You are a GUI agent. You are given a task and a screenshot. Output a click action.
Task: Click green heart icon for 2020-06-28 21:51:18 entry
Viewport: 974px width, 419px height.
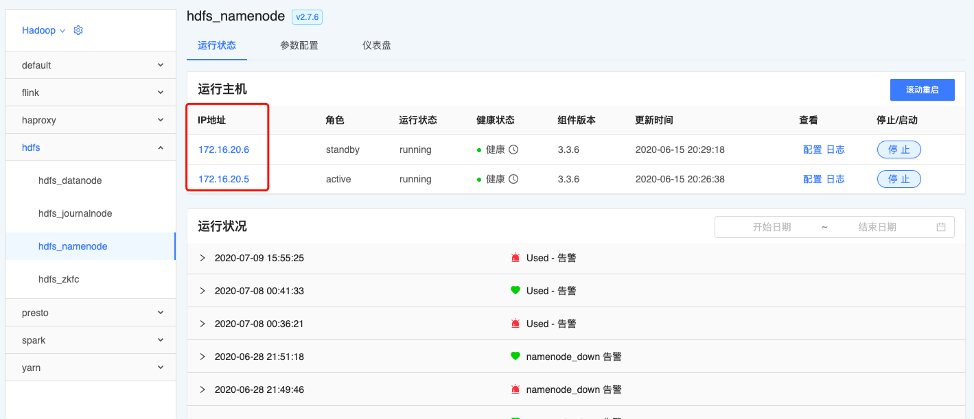click(x=515, y=357)
